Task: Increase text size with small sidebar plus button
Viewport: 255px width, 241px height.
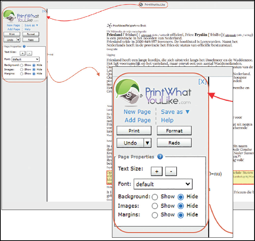Action: (23, 53)
